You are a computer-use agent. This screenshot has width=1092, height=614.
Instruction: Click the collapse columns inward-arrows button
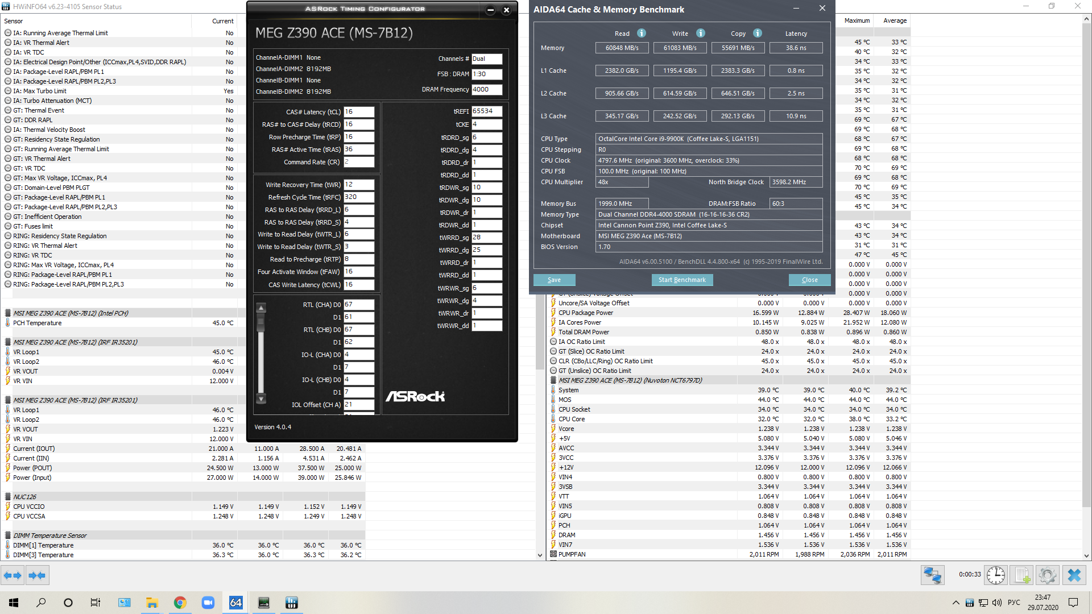coord(37,575)
